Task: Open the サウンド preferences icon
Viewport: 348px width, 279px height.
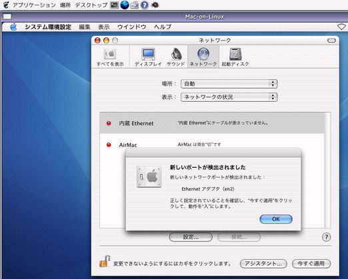Action: point(176,57)
